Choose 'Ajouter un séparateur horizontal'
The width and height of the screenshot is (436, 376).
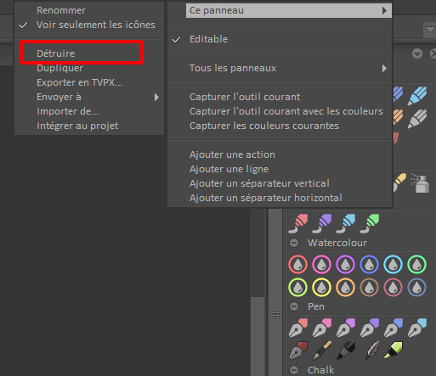click(280, 198)
